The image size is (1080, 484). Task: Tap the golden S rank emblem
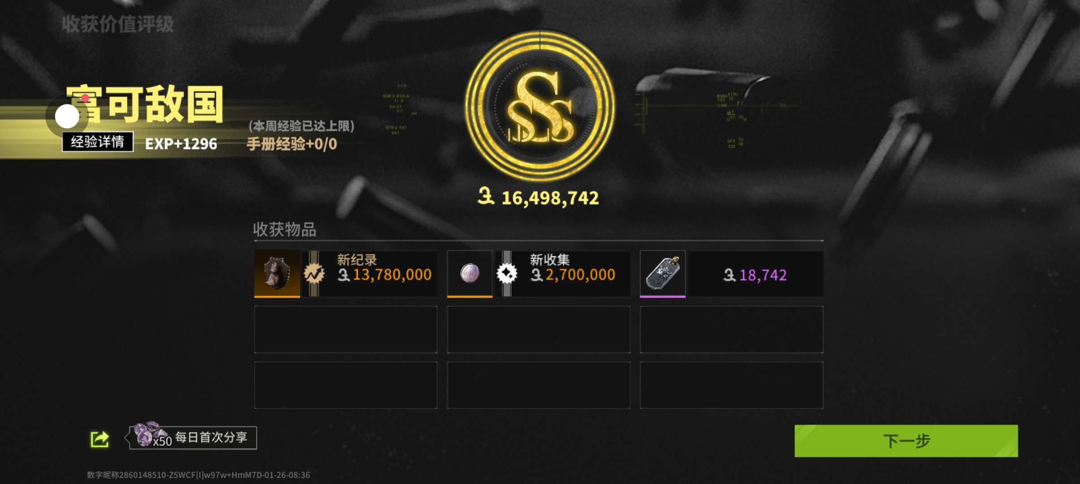pyautogui.click(x=540, y=106)
